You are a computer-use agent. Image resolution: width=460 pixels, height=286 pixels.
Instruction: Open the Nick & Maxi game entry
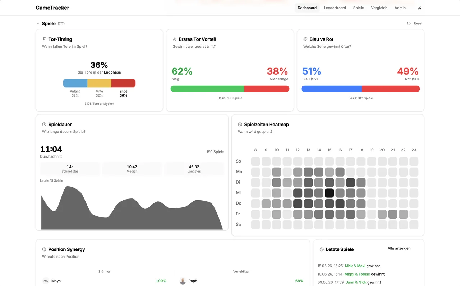tap(349, 266)
